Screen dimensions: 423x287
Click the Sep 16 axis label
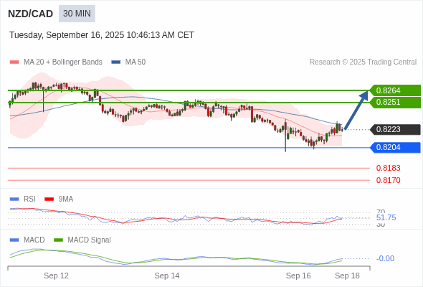point(298,276)
